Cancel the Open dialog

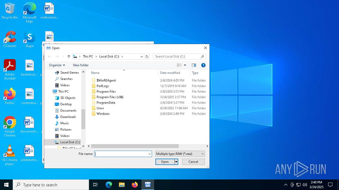coord(193,162)
